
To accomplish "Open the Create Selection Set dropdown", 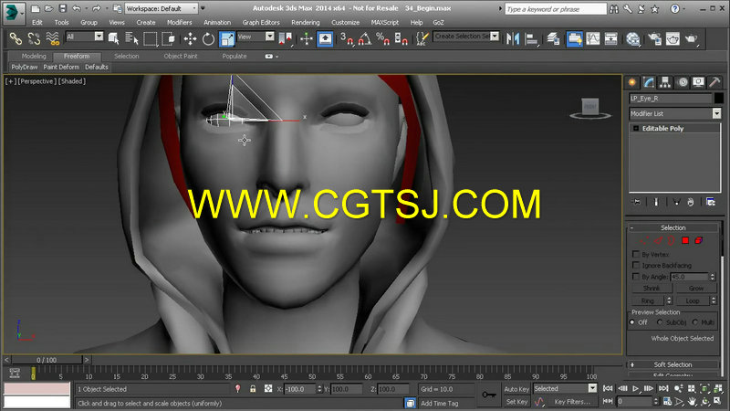I will tap(466, 36).
